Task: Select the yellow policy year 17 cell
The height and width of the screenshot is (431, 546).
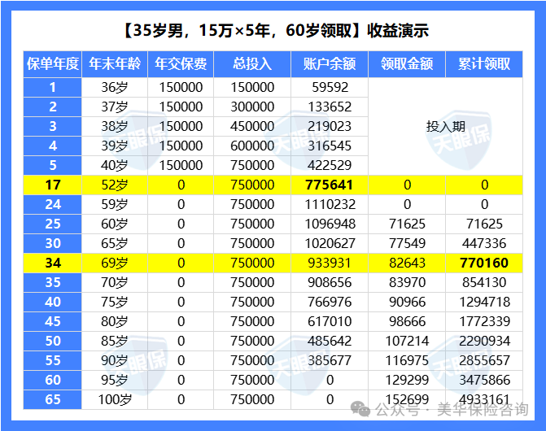Action: 53,185
